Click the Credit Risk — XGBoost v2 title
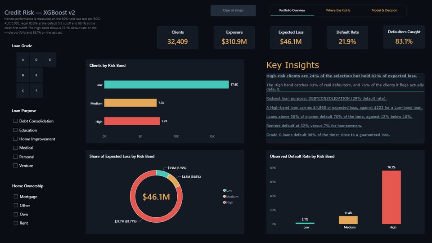 pos(40,13)
